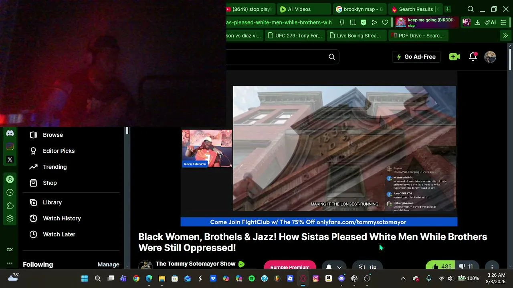Open the UFC 279: Tony Fer... bookmark

pos(295,36)
